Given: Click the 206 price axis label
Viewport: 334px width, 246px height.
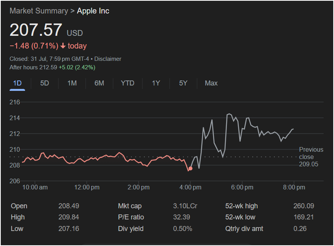Looking at the screenshot, I should click(x=15, y=181).
